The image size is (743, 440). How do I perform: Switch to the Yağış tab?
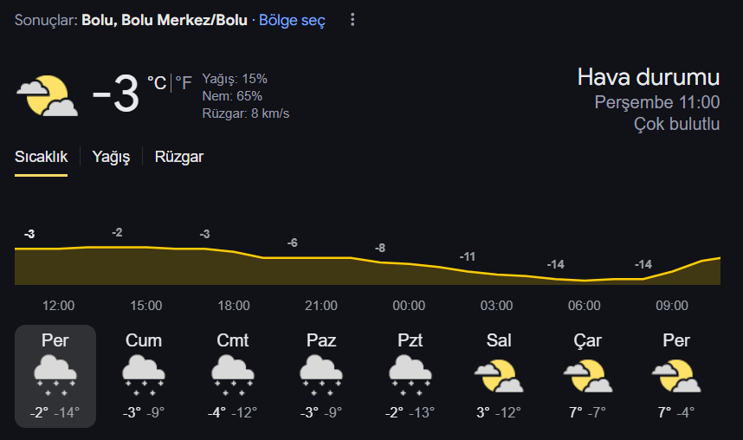click(x=111, y=157)
